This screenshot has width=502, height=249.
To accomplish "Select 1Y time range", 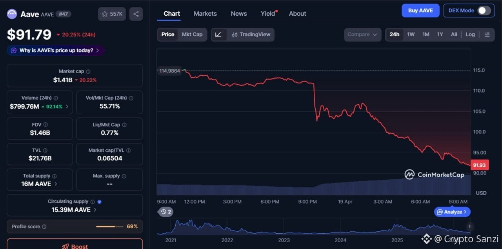I will (x=440, y=35).
